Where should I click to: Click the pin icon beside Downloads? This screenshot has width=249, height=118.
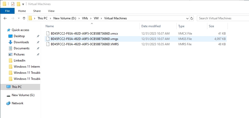tap(38, 42)
